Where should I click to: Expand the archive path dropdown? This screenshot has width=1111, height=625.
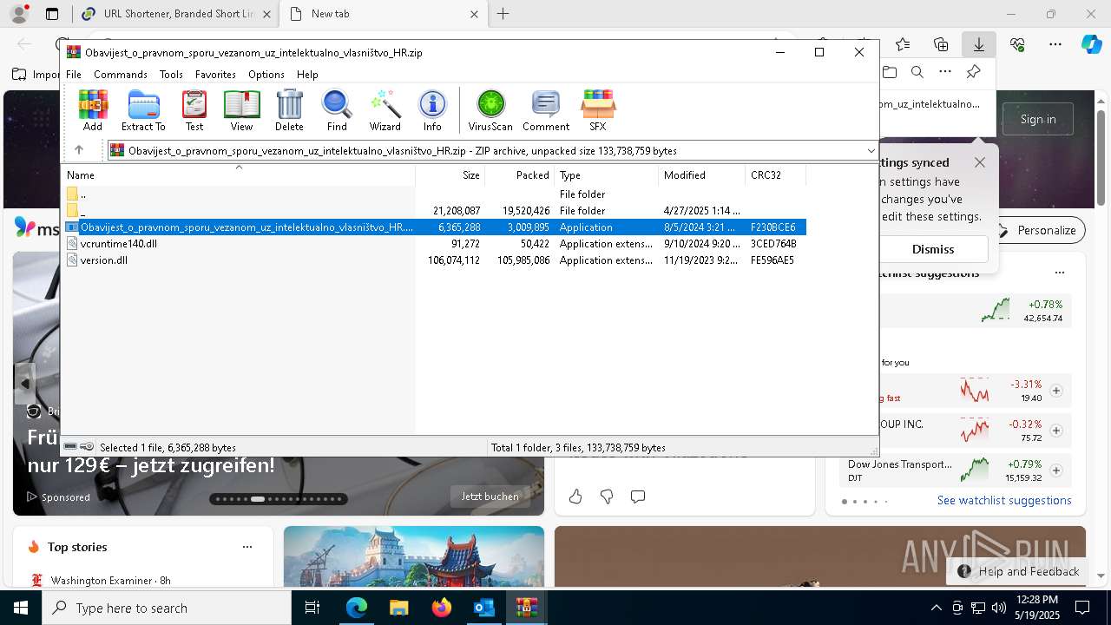(871, 150)
